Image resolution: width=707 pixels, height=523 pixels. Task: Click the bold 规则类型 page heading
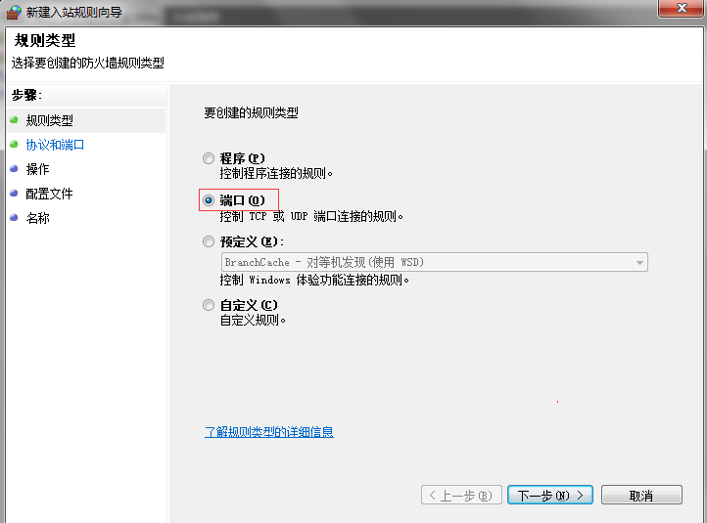45,40
